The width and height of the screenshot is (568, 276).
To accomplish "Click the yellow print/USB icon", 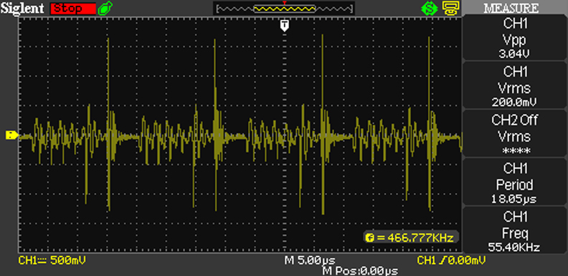I will tap(451, 8).
